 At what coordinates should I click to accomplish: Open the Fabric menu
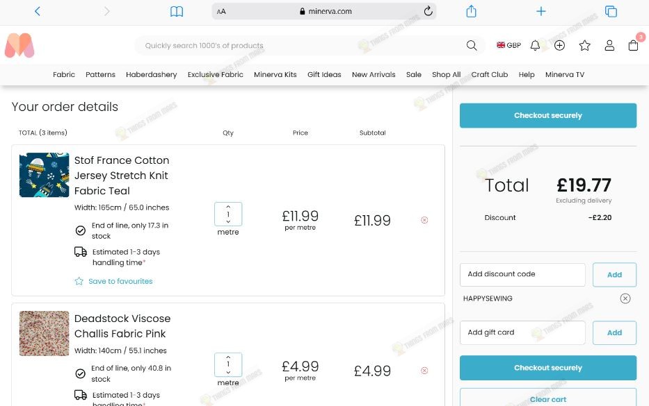coord(64,74)
